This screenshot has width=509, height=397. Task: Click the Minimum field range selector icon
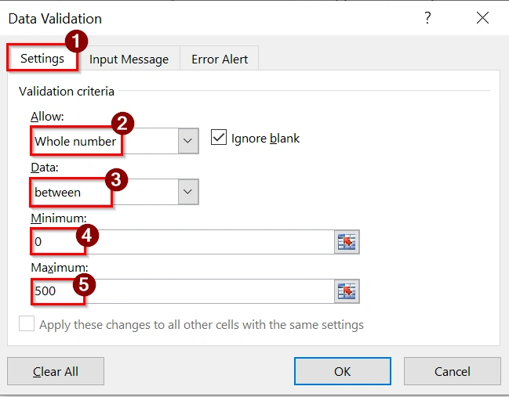(346, 242)
